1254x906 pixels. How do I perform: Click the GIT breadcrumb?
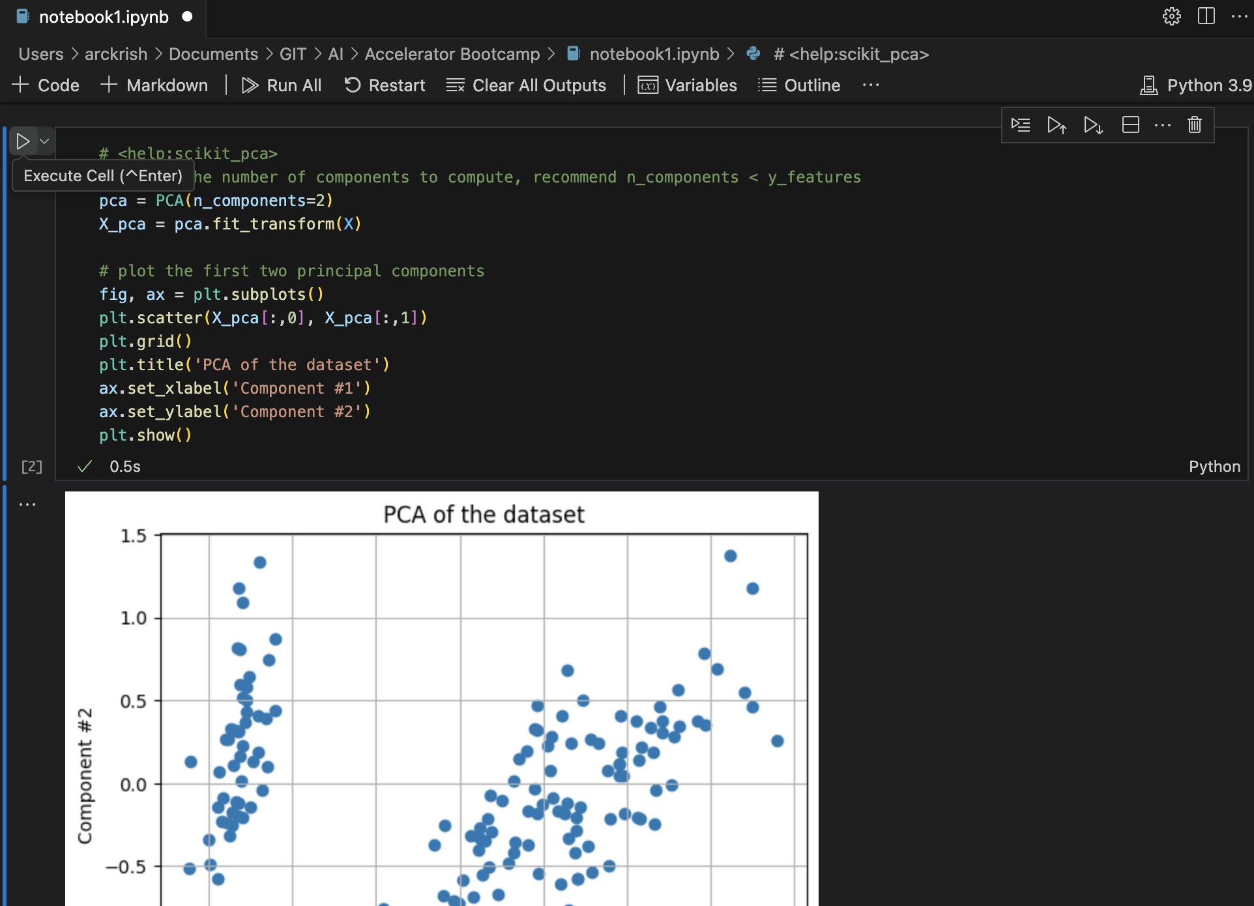[x=293, y=54]
